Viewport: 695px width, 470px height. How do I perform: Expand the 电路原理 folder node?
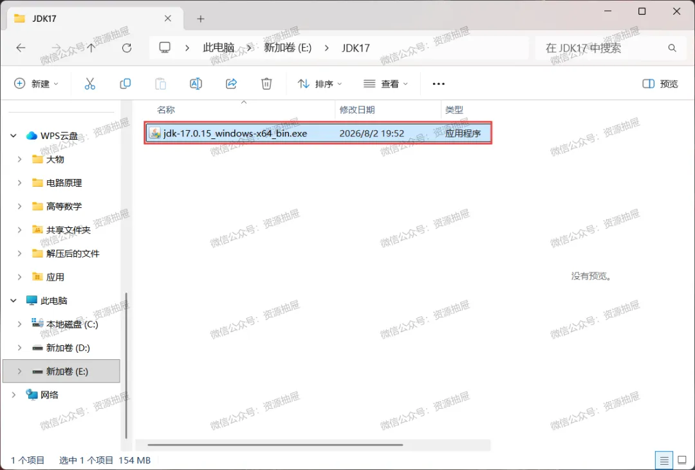(x=19, y=183)
